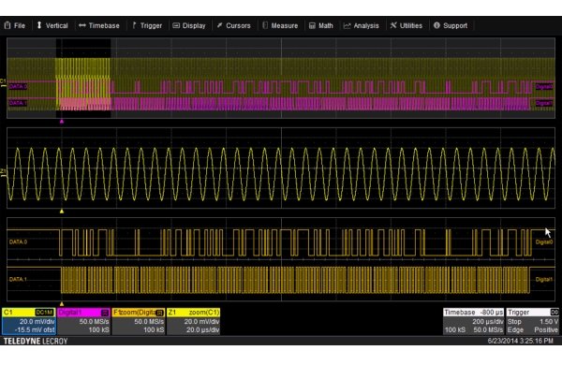Select the F1 zoom(Digital) descriptor box
Screen dimensions: 562x365
[139, 321]
